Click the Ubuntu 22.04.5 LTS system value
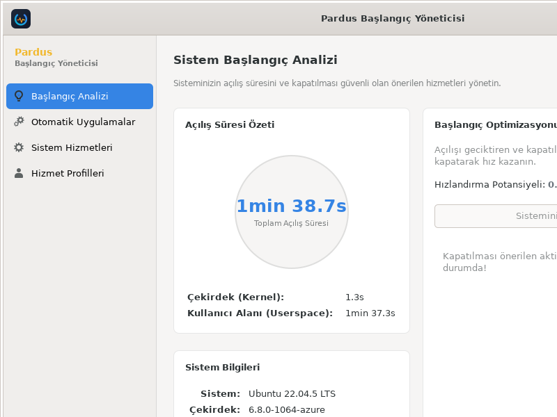 tap(292, 394)
